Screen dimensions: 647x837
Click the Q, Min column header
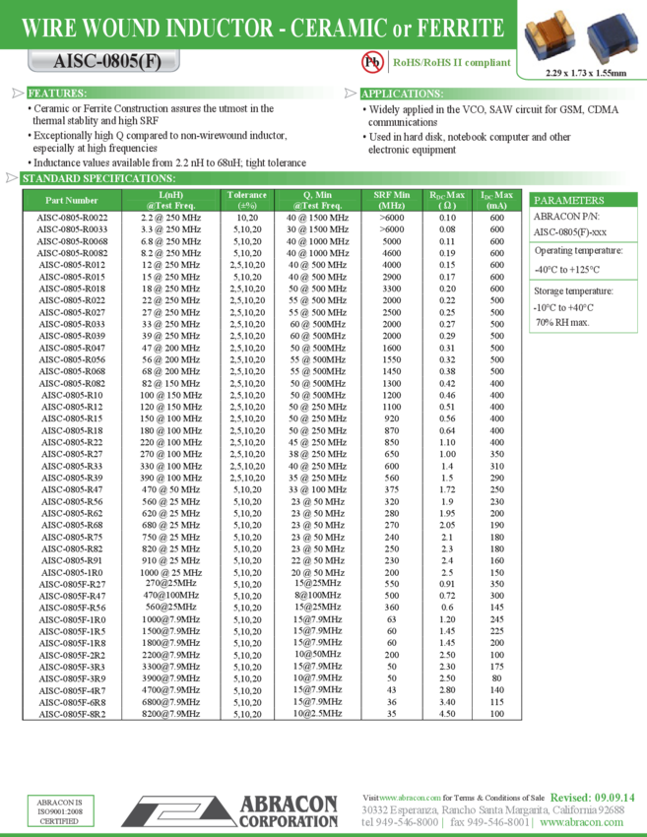coord(317,200)
